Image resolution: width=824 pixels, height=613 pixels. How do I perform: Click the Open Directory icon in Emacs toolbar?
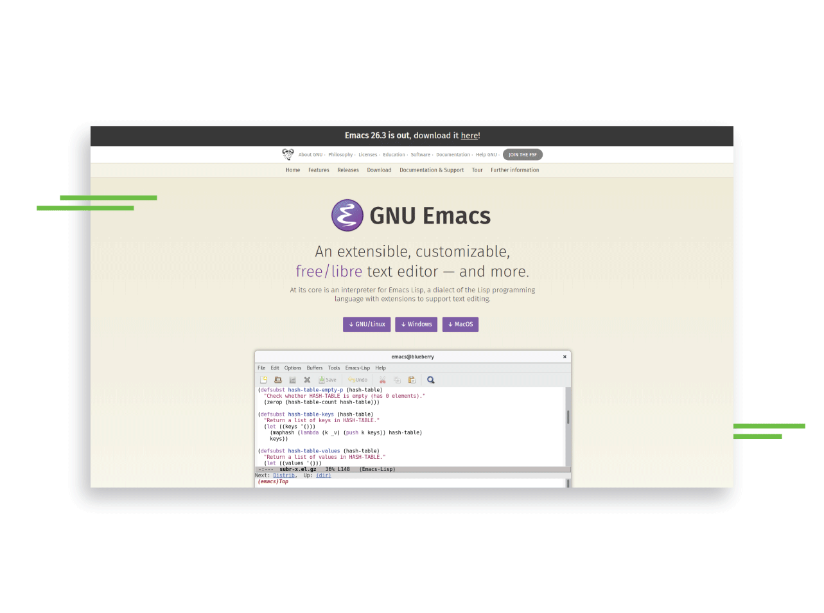pyautogui.click(x=292, y=380)
